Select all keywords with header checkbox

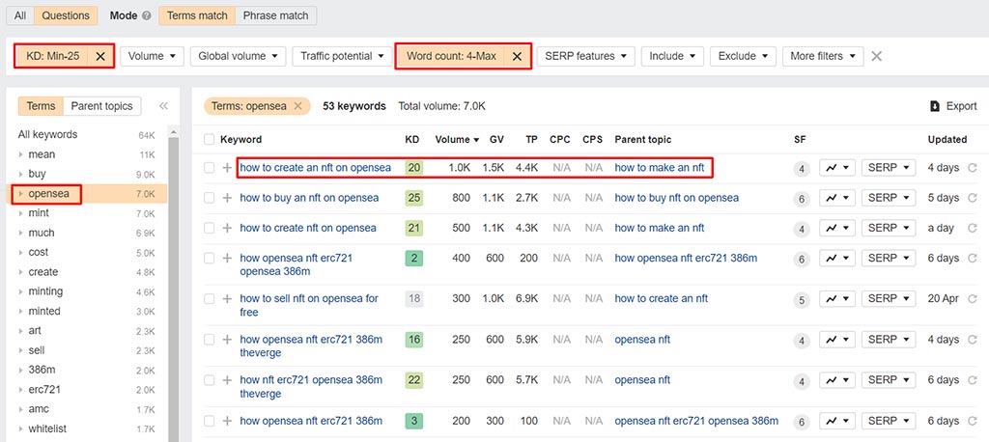click(210, 139)
